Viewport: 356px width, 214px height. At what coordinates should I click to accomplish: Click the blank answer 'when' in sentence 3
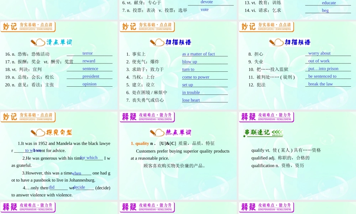76,173
